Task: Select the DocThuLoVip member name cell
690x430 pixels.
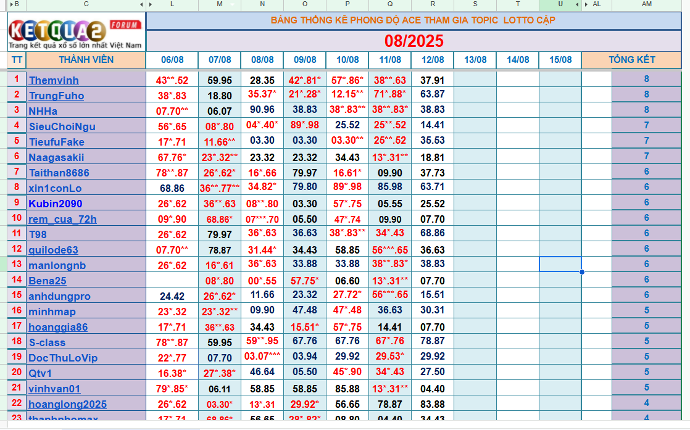Action: coord(86,357)
